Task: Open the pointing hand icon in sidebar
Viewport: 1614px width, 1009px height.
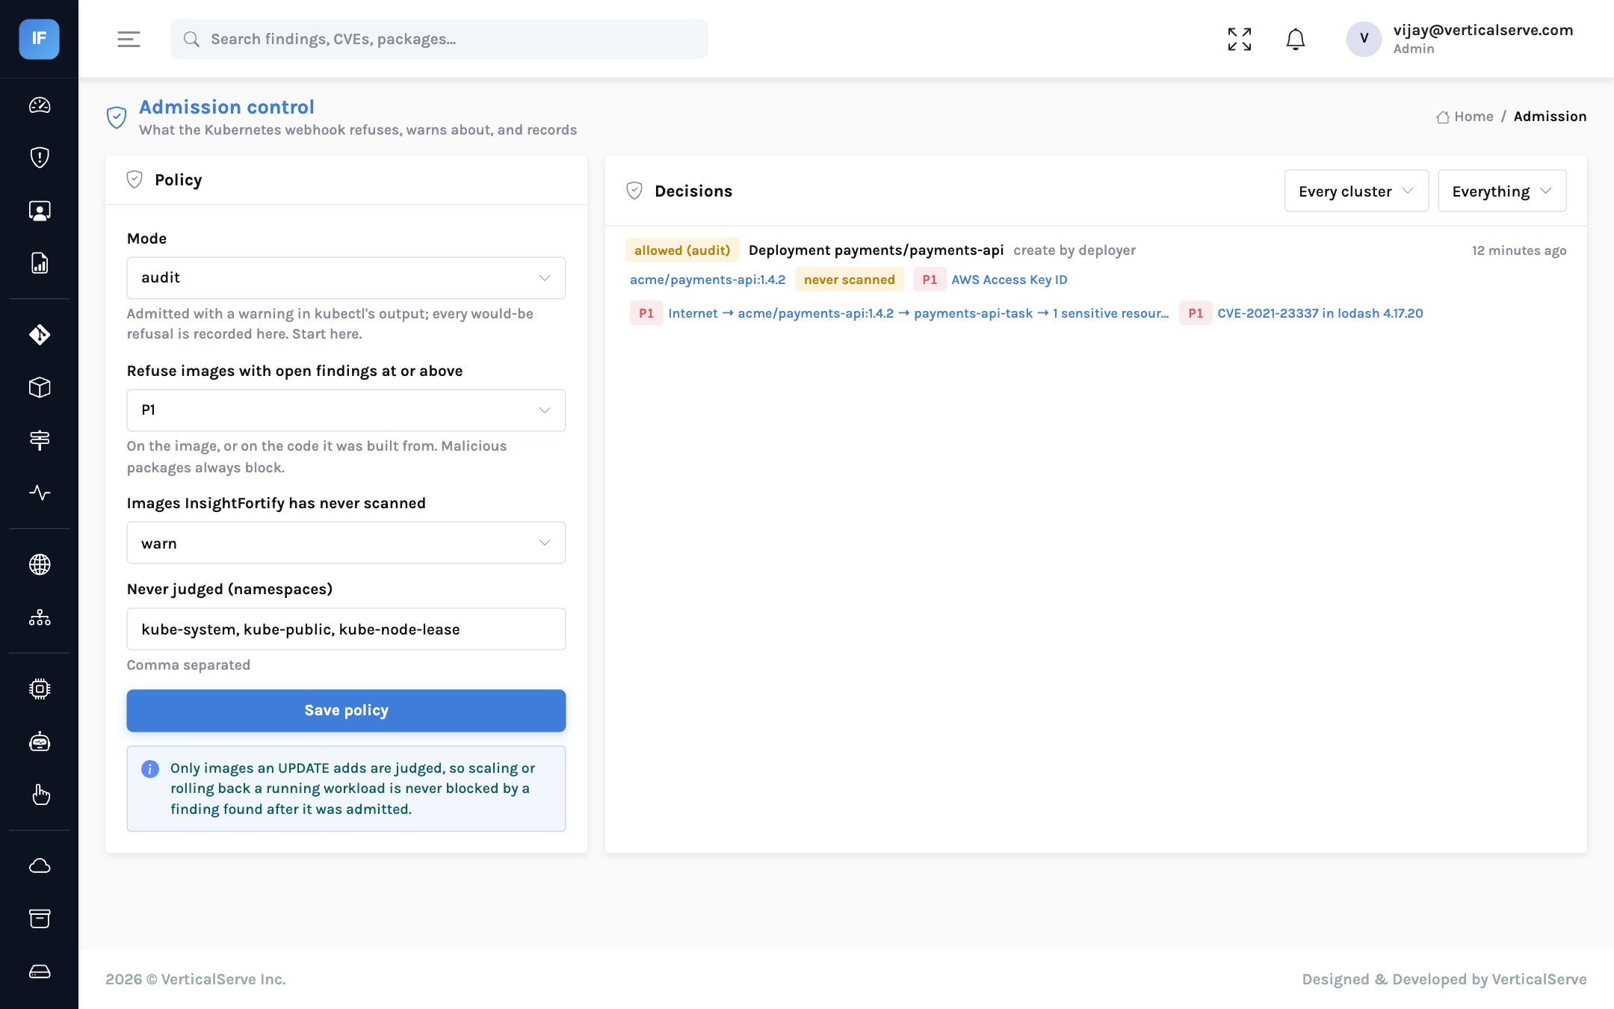Action: 40,794
